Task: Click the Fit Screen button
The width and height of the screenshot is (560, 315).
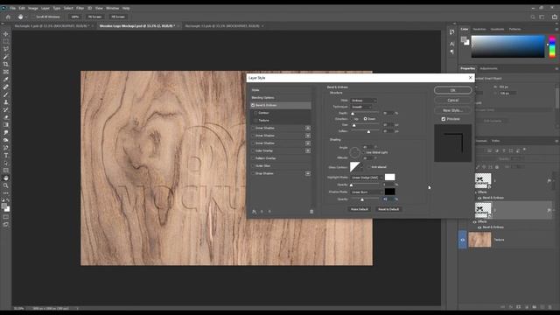Action: pos(95,17)
